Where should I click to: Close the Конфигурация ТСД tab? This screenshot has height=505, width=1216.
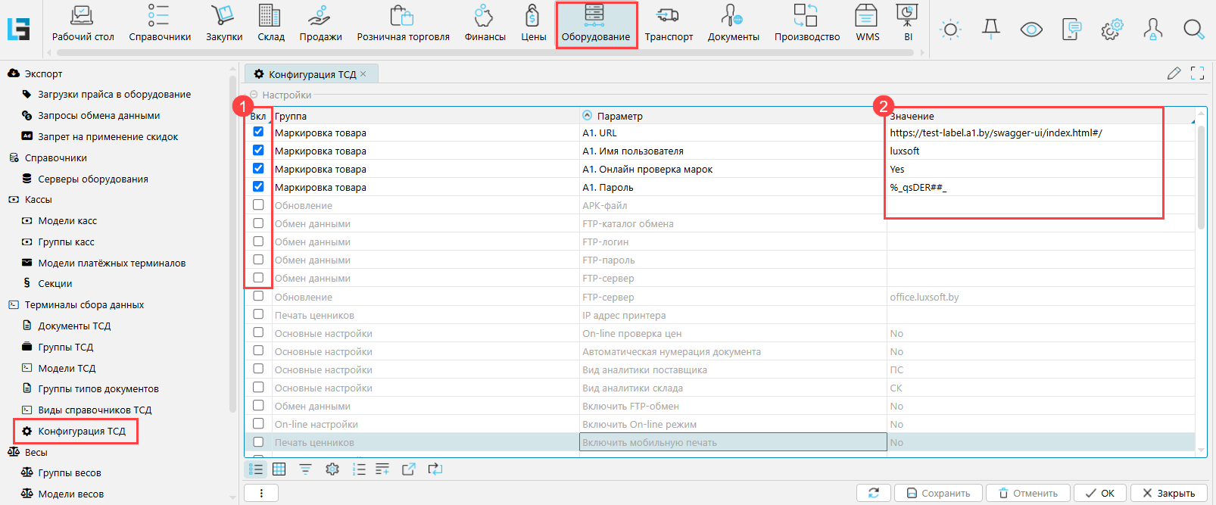tap(363, 74)
